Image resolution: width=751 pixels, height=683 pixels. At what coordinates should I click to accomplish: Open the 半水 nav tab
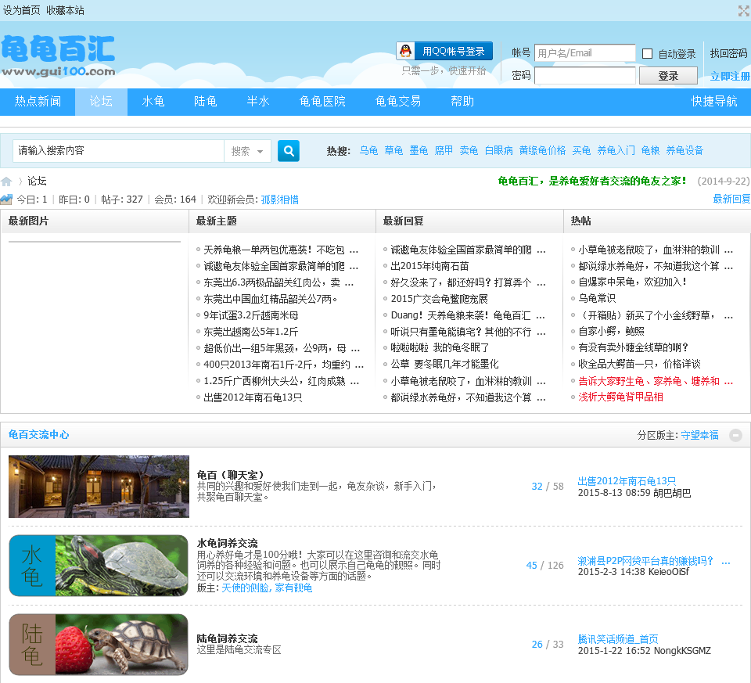coord(257,102)
